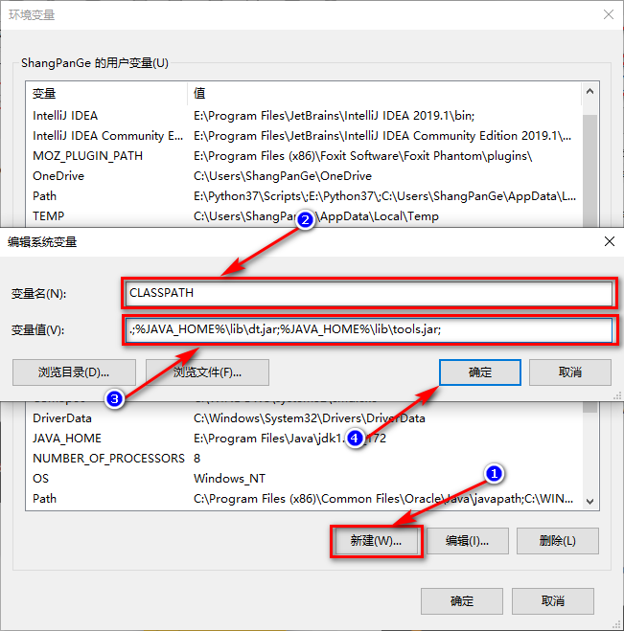624x631 pixels.
Task: Select the MOZ_PLUGIN_PATH user variable row
Action: click(304, 156)
